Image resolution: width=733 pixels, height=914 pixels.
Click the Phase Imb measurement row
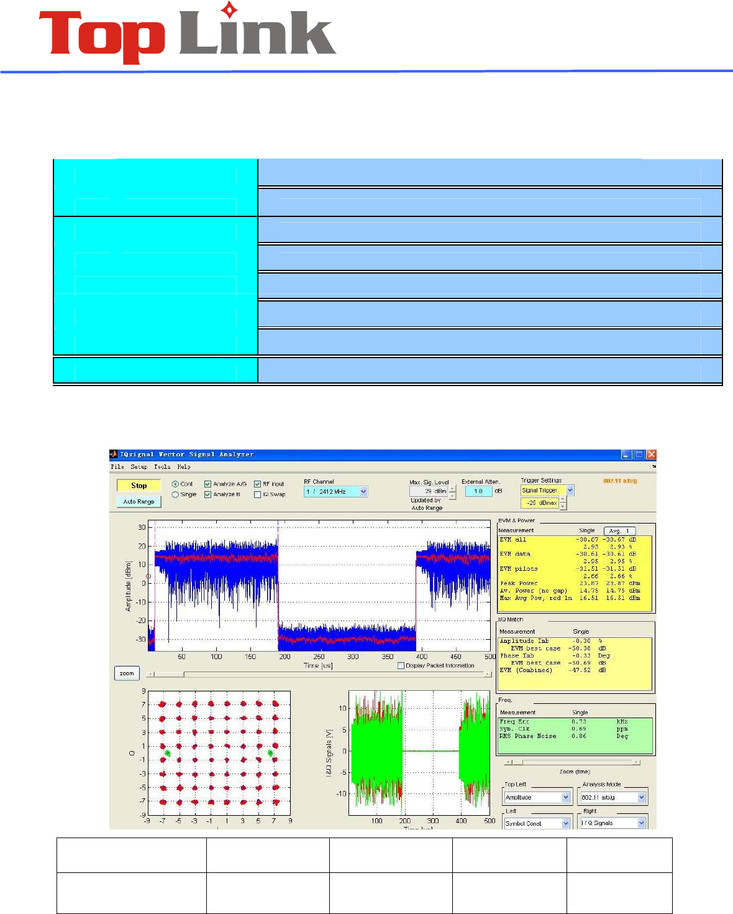coord(555,655)
